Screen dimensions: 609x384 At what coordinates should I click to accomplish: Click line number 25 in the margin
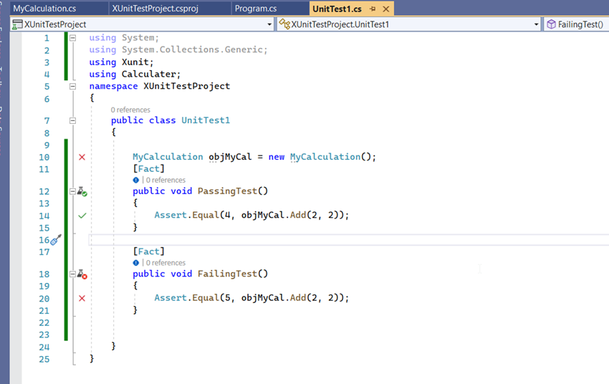point(44,359)
